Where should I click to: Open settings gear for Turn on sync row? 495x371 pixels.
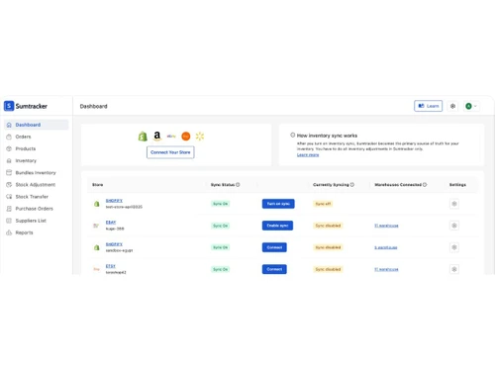[x=454, y=204]
